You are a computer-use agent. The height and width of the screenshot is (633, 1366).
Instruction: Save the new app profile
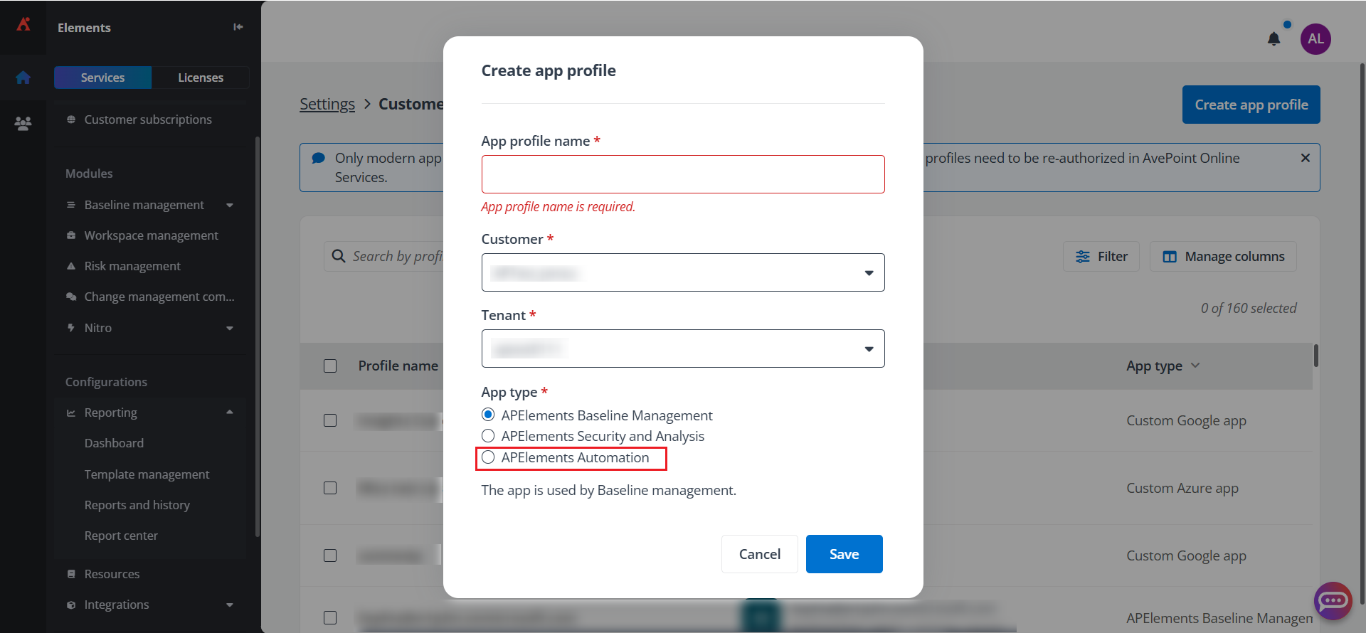[x=844, y=553]
